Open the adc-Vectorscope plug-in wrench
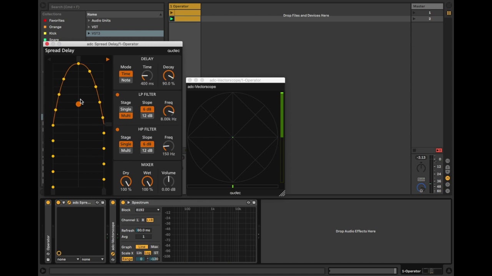 (x=113, y=254)
